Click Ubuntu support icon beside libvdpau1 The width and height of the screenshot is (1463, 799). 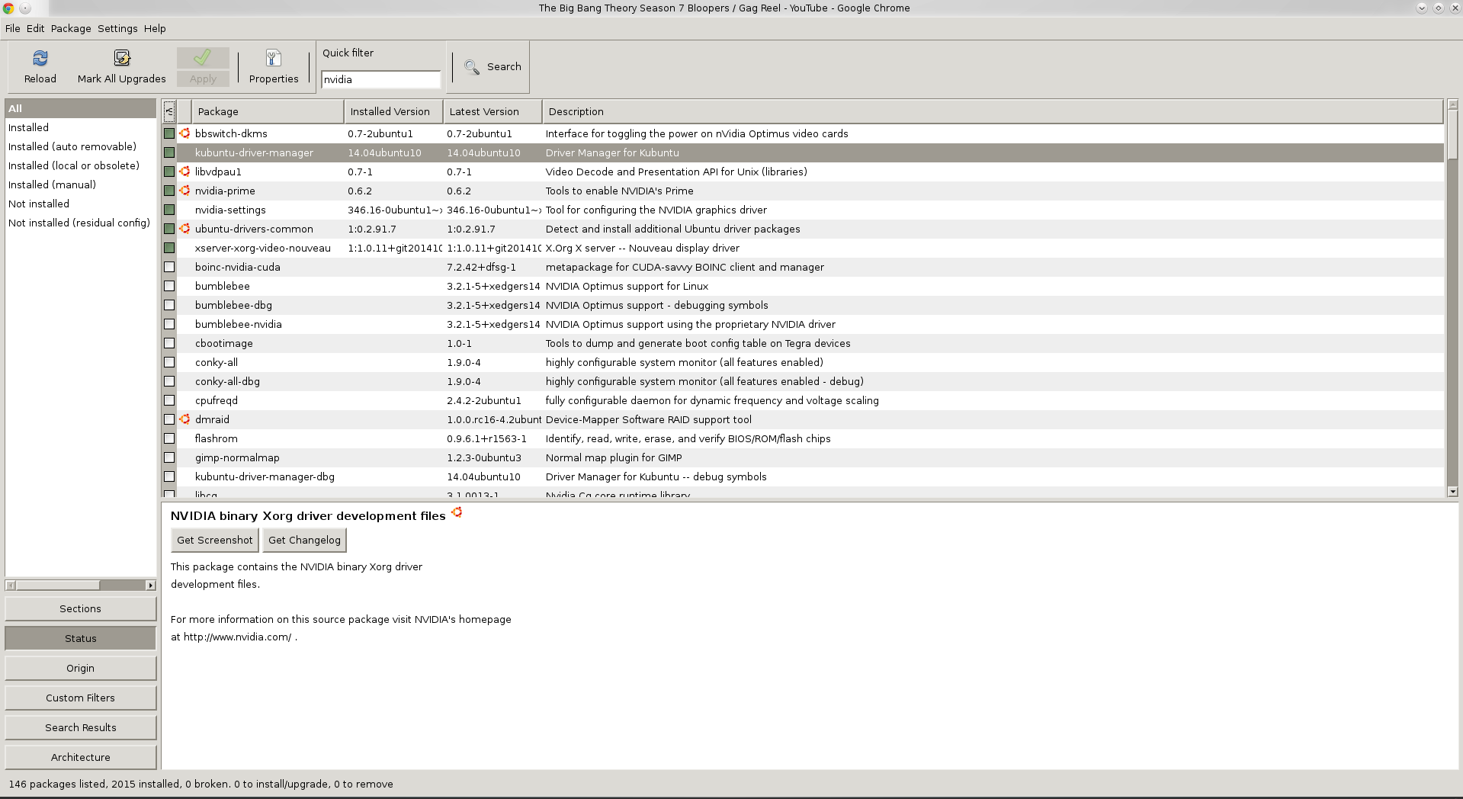click(x=184, y=172)
